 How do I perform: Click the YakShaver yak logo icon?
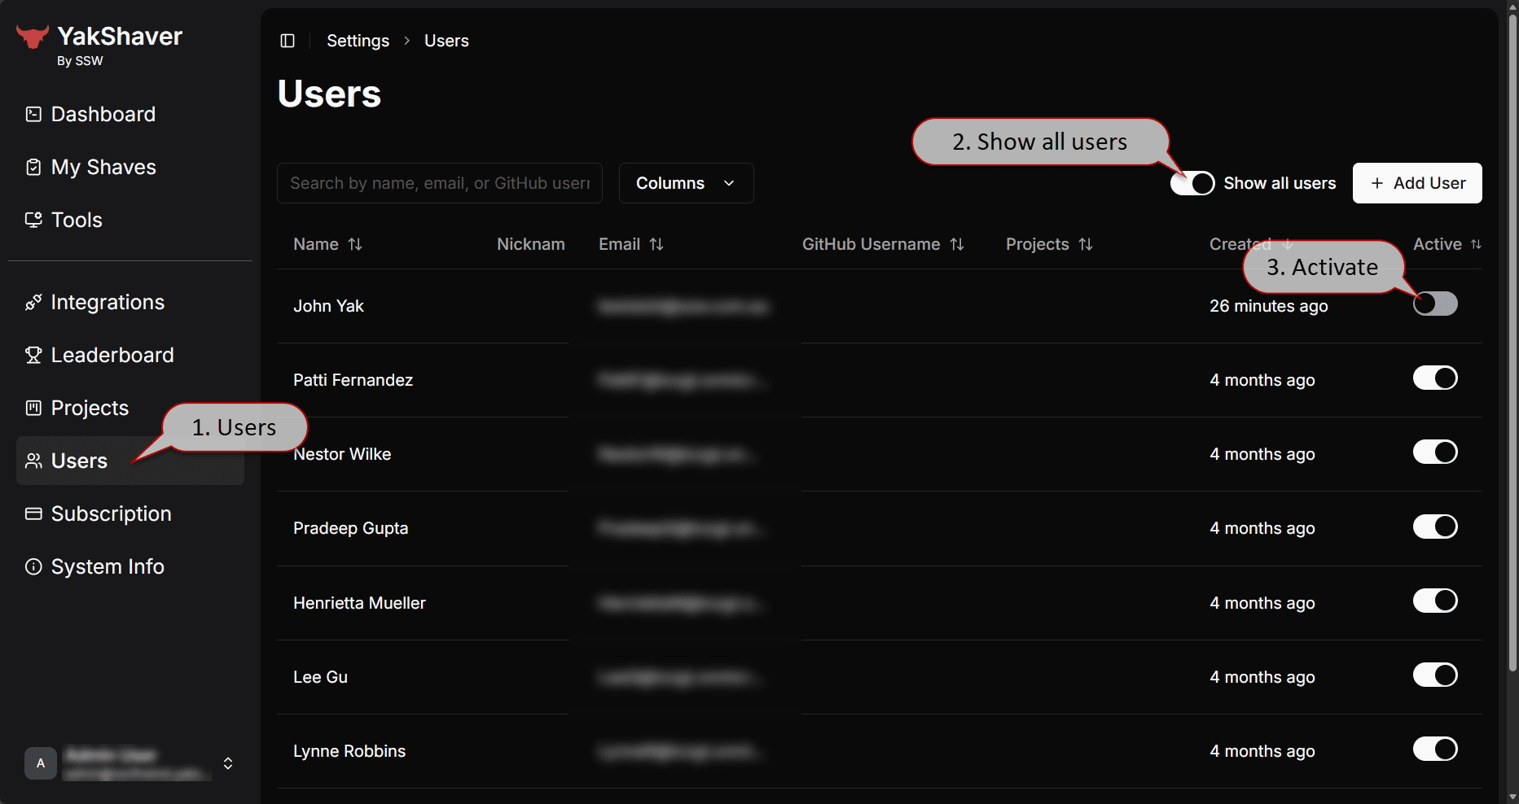tap(33, 37)
